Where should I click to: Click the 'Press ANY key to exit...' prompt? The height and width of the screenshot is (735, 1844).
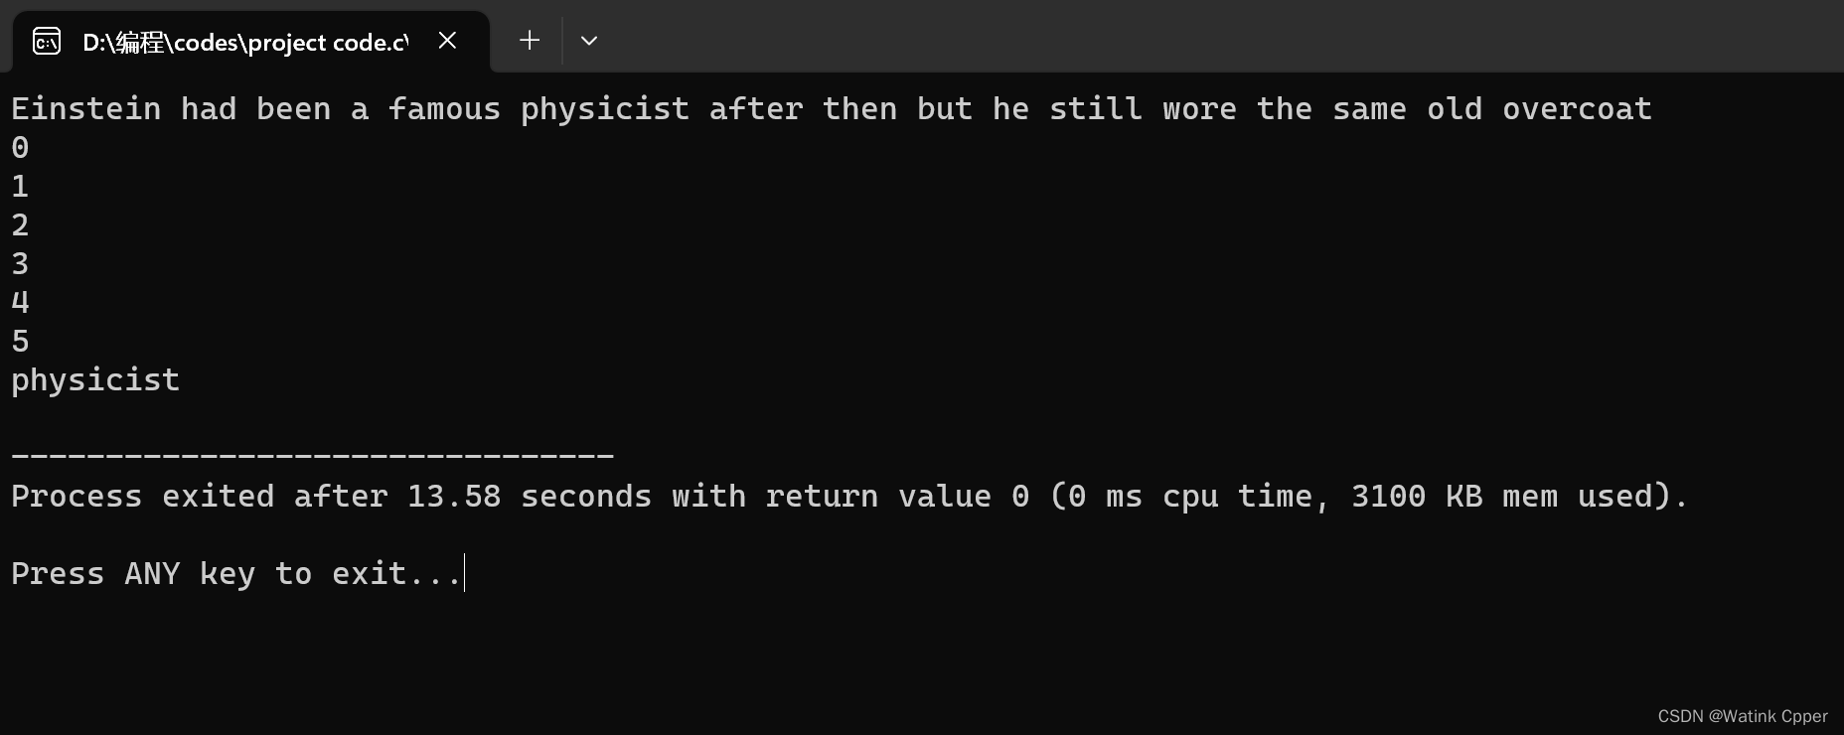236,574
